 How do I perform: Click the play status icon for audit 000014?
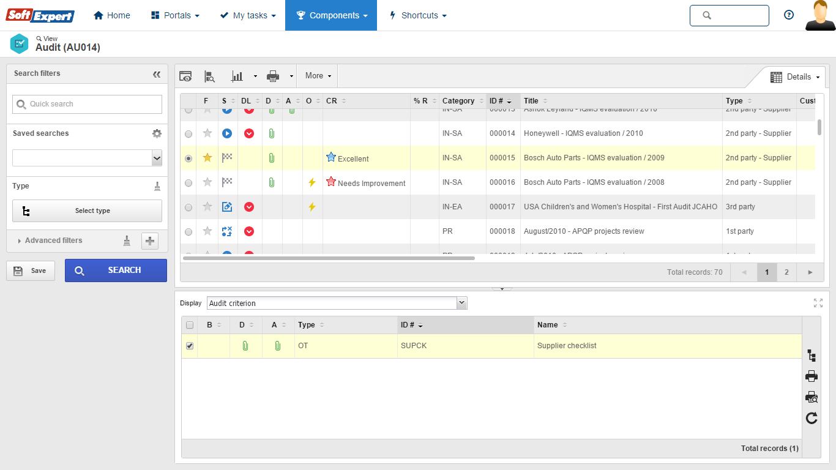tap(227, 133)
